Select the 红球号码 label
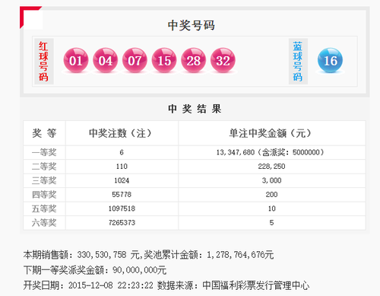 (x=43, y=62)
